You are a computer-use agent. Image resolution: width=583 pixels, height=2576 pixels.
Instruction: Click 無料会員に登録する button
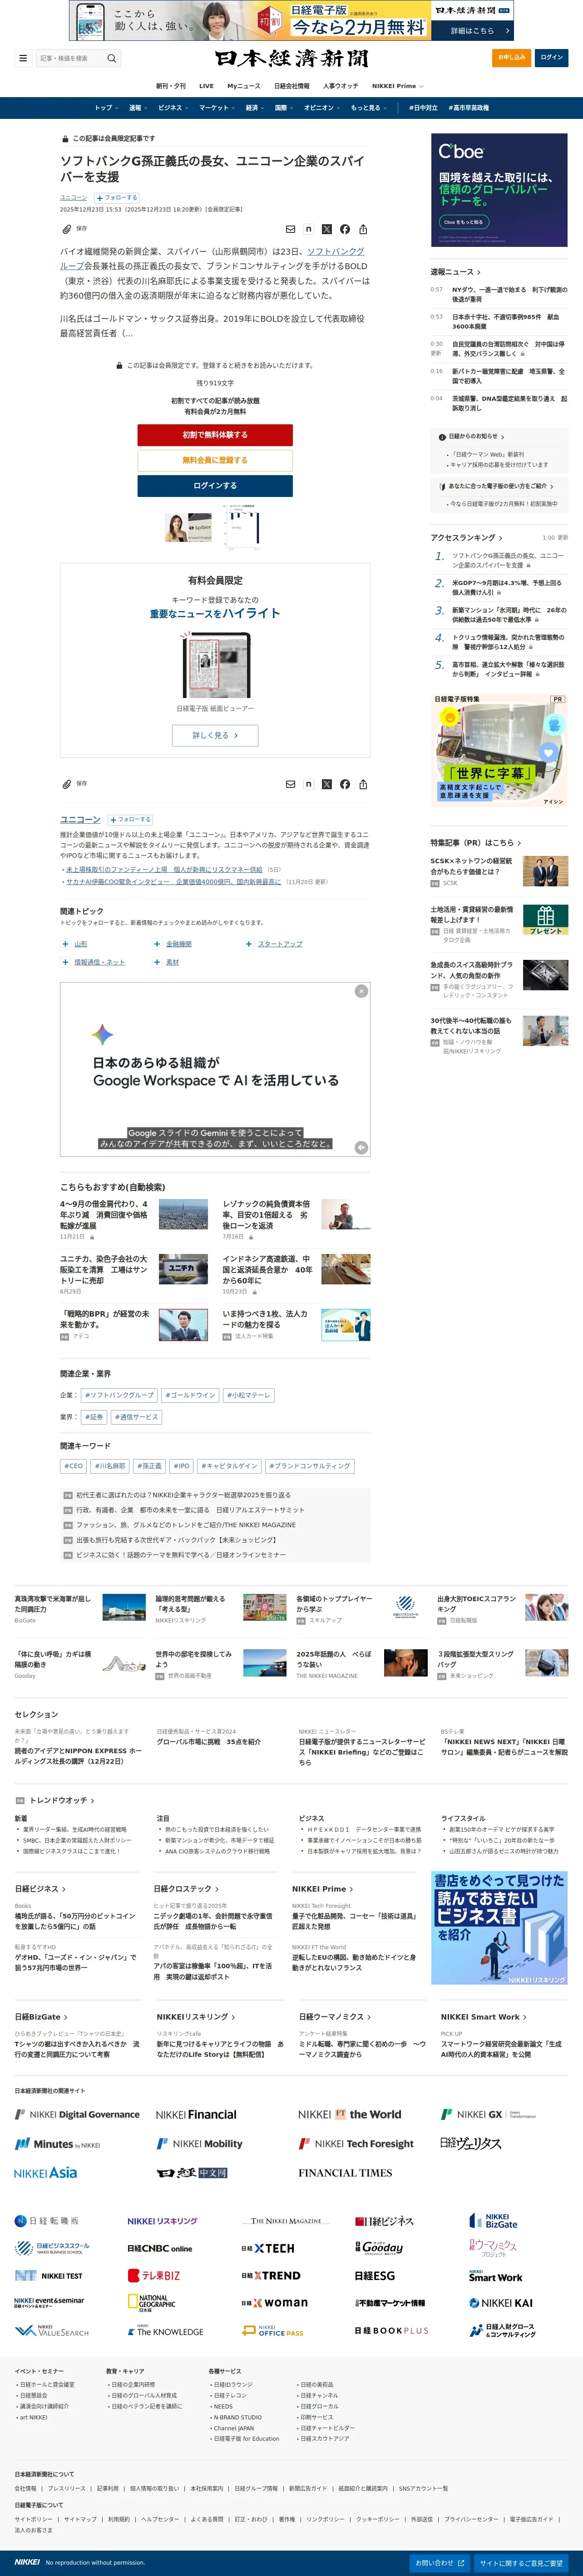(215, 460)
